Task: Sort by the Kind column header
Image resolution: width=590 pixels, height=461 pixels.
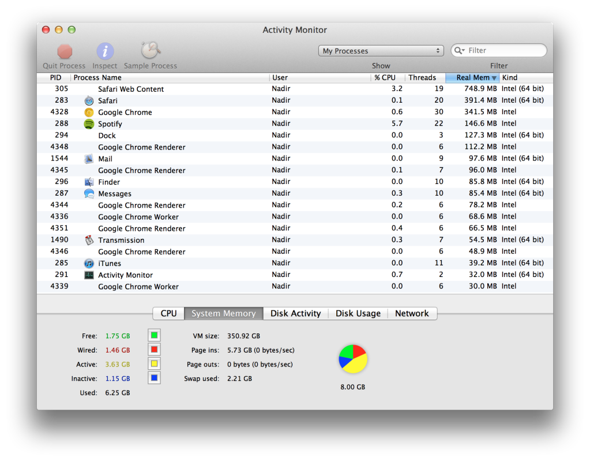Action: [527, 77]
